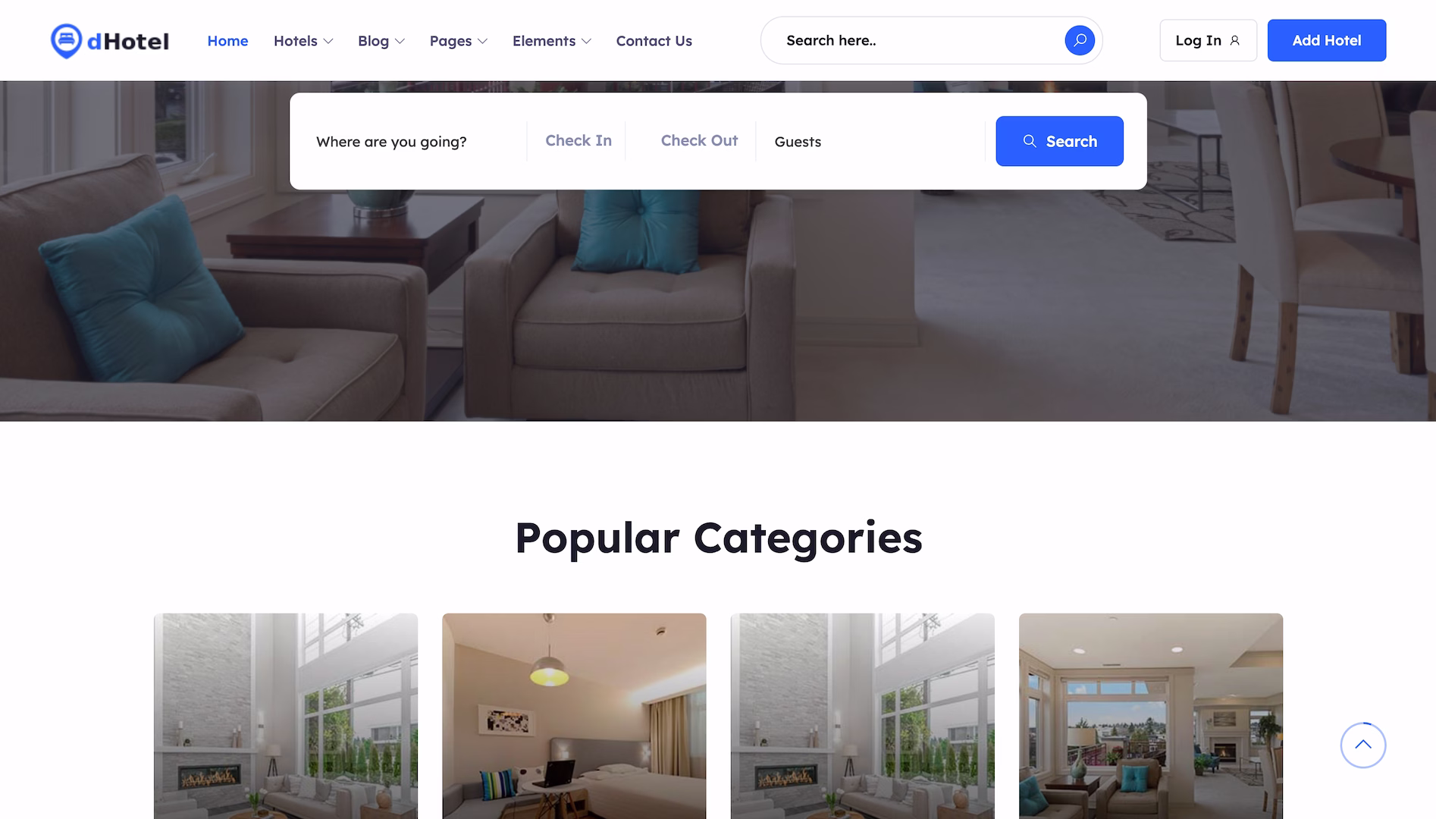Image resolution: width=1436 pixels, height=819 pixels.
Task: Click the scroll-to-top arrow button
Action: tap(1363, 745)
